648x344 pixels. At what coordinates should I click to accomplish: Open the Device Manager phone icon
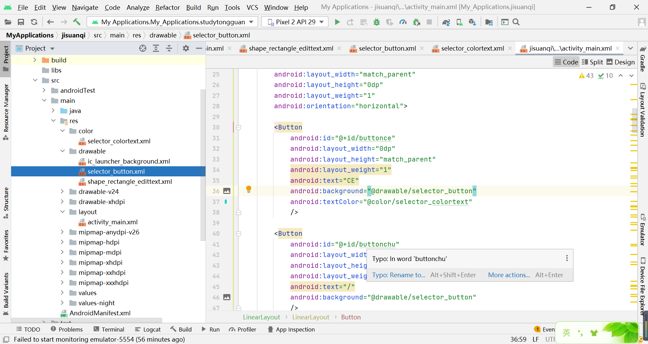[x=459, y=22]
